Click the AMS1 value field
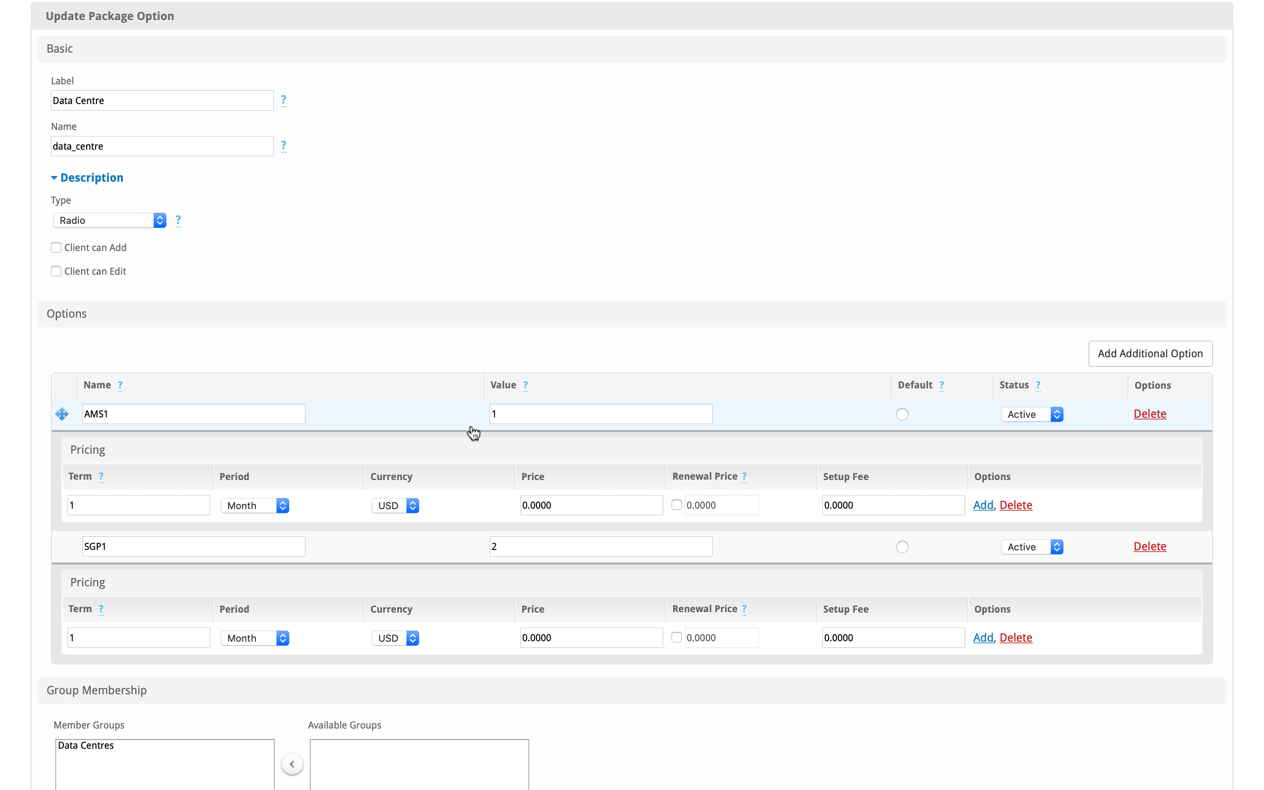Screen dimensions: 1264x790 click(x=601, y=414)
